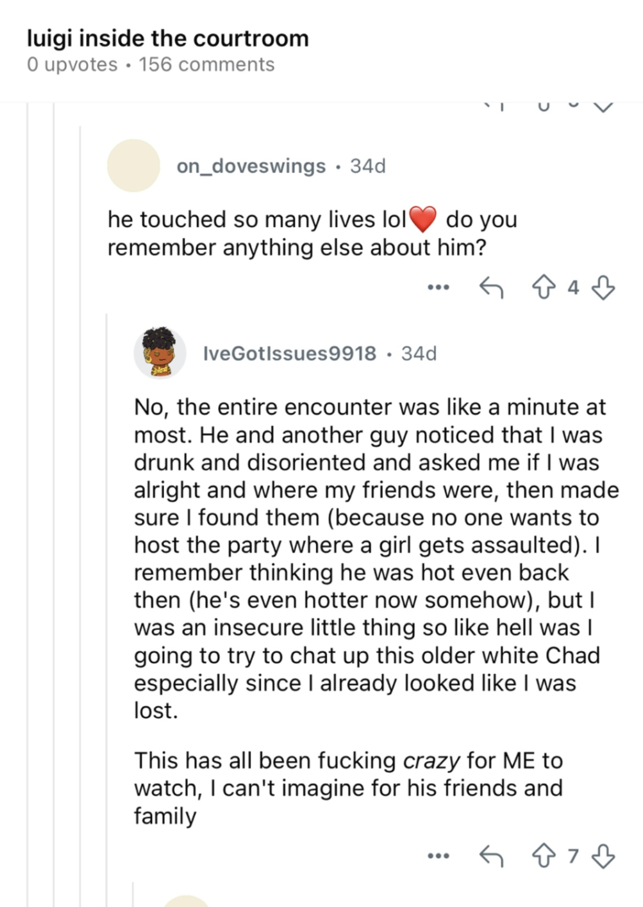643x907 pixels.
Task: Reply to IveGotIssues9918 comment
Action: coord(491,856)
